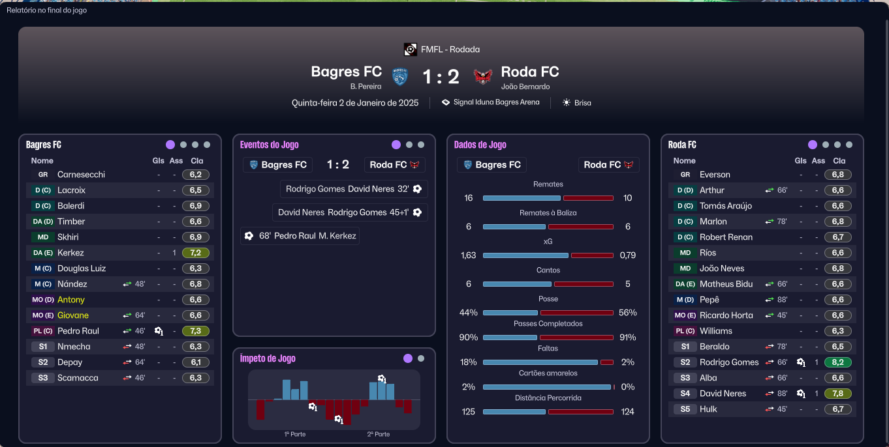Click the goal marker atop the blue momentum bars
The image size is (889, 447).
point(382,379)
